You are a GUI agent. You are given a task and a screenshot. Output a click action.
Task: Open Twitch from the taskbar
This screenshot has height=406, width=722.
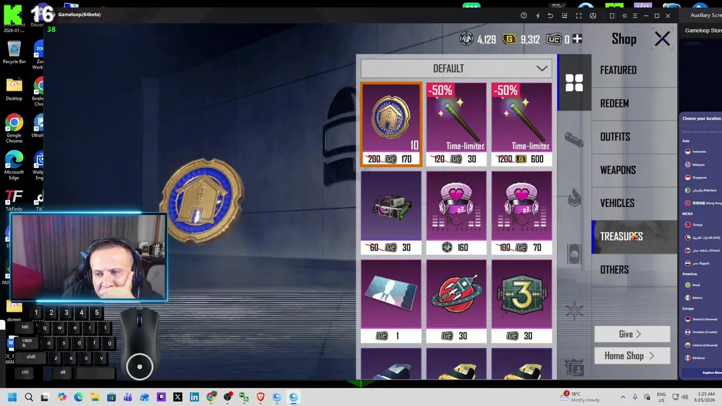point(161,397)
